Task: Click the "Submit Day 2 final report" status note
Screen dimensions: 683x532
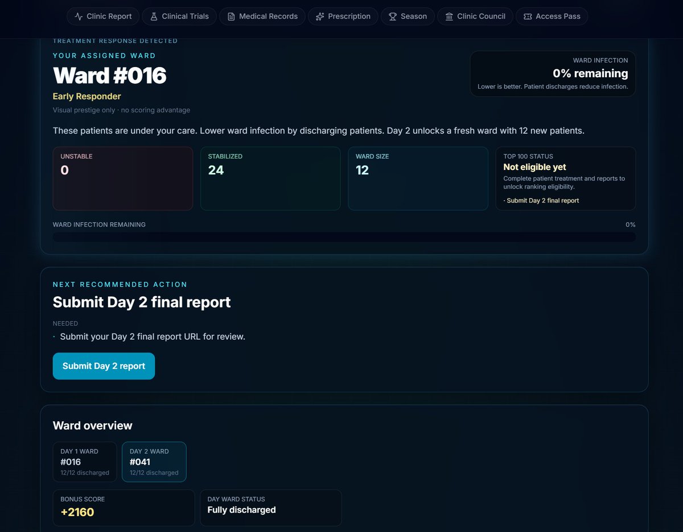Action: pyautogui.click(x=541, y=201)
